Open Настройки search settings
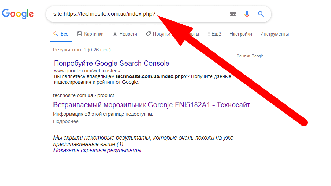 241,34
